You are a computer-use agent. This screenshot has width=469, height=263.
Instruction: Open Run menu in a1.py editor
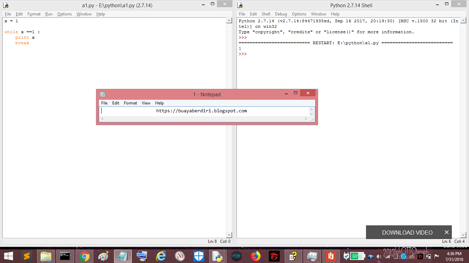click(x=49, y=14)
